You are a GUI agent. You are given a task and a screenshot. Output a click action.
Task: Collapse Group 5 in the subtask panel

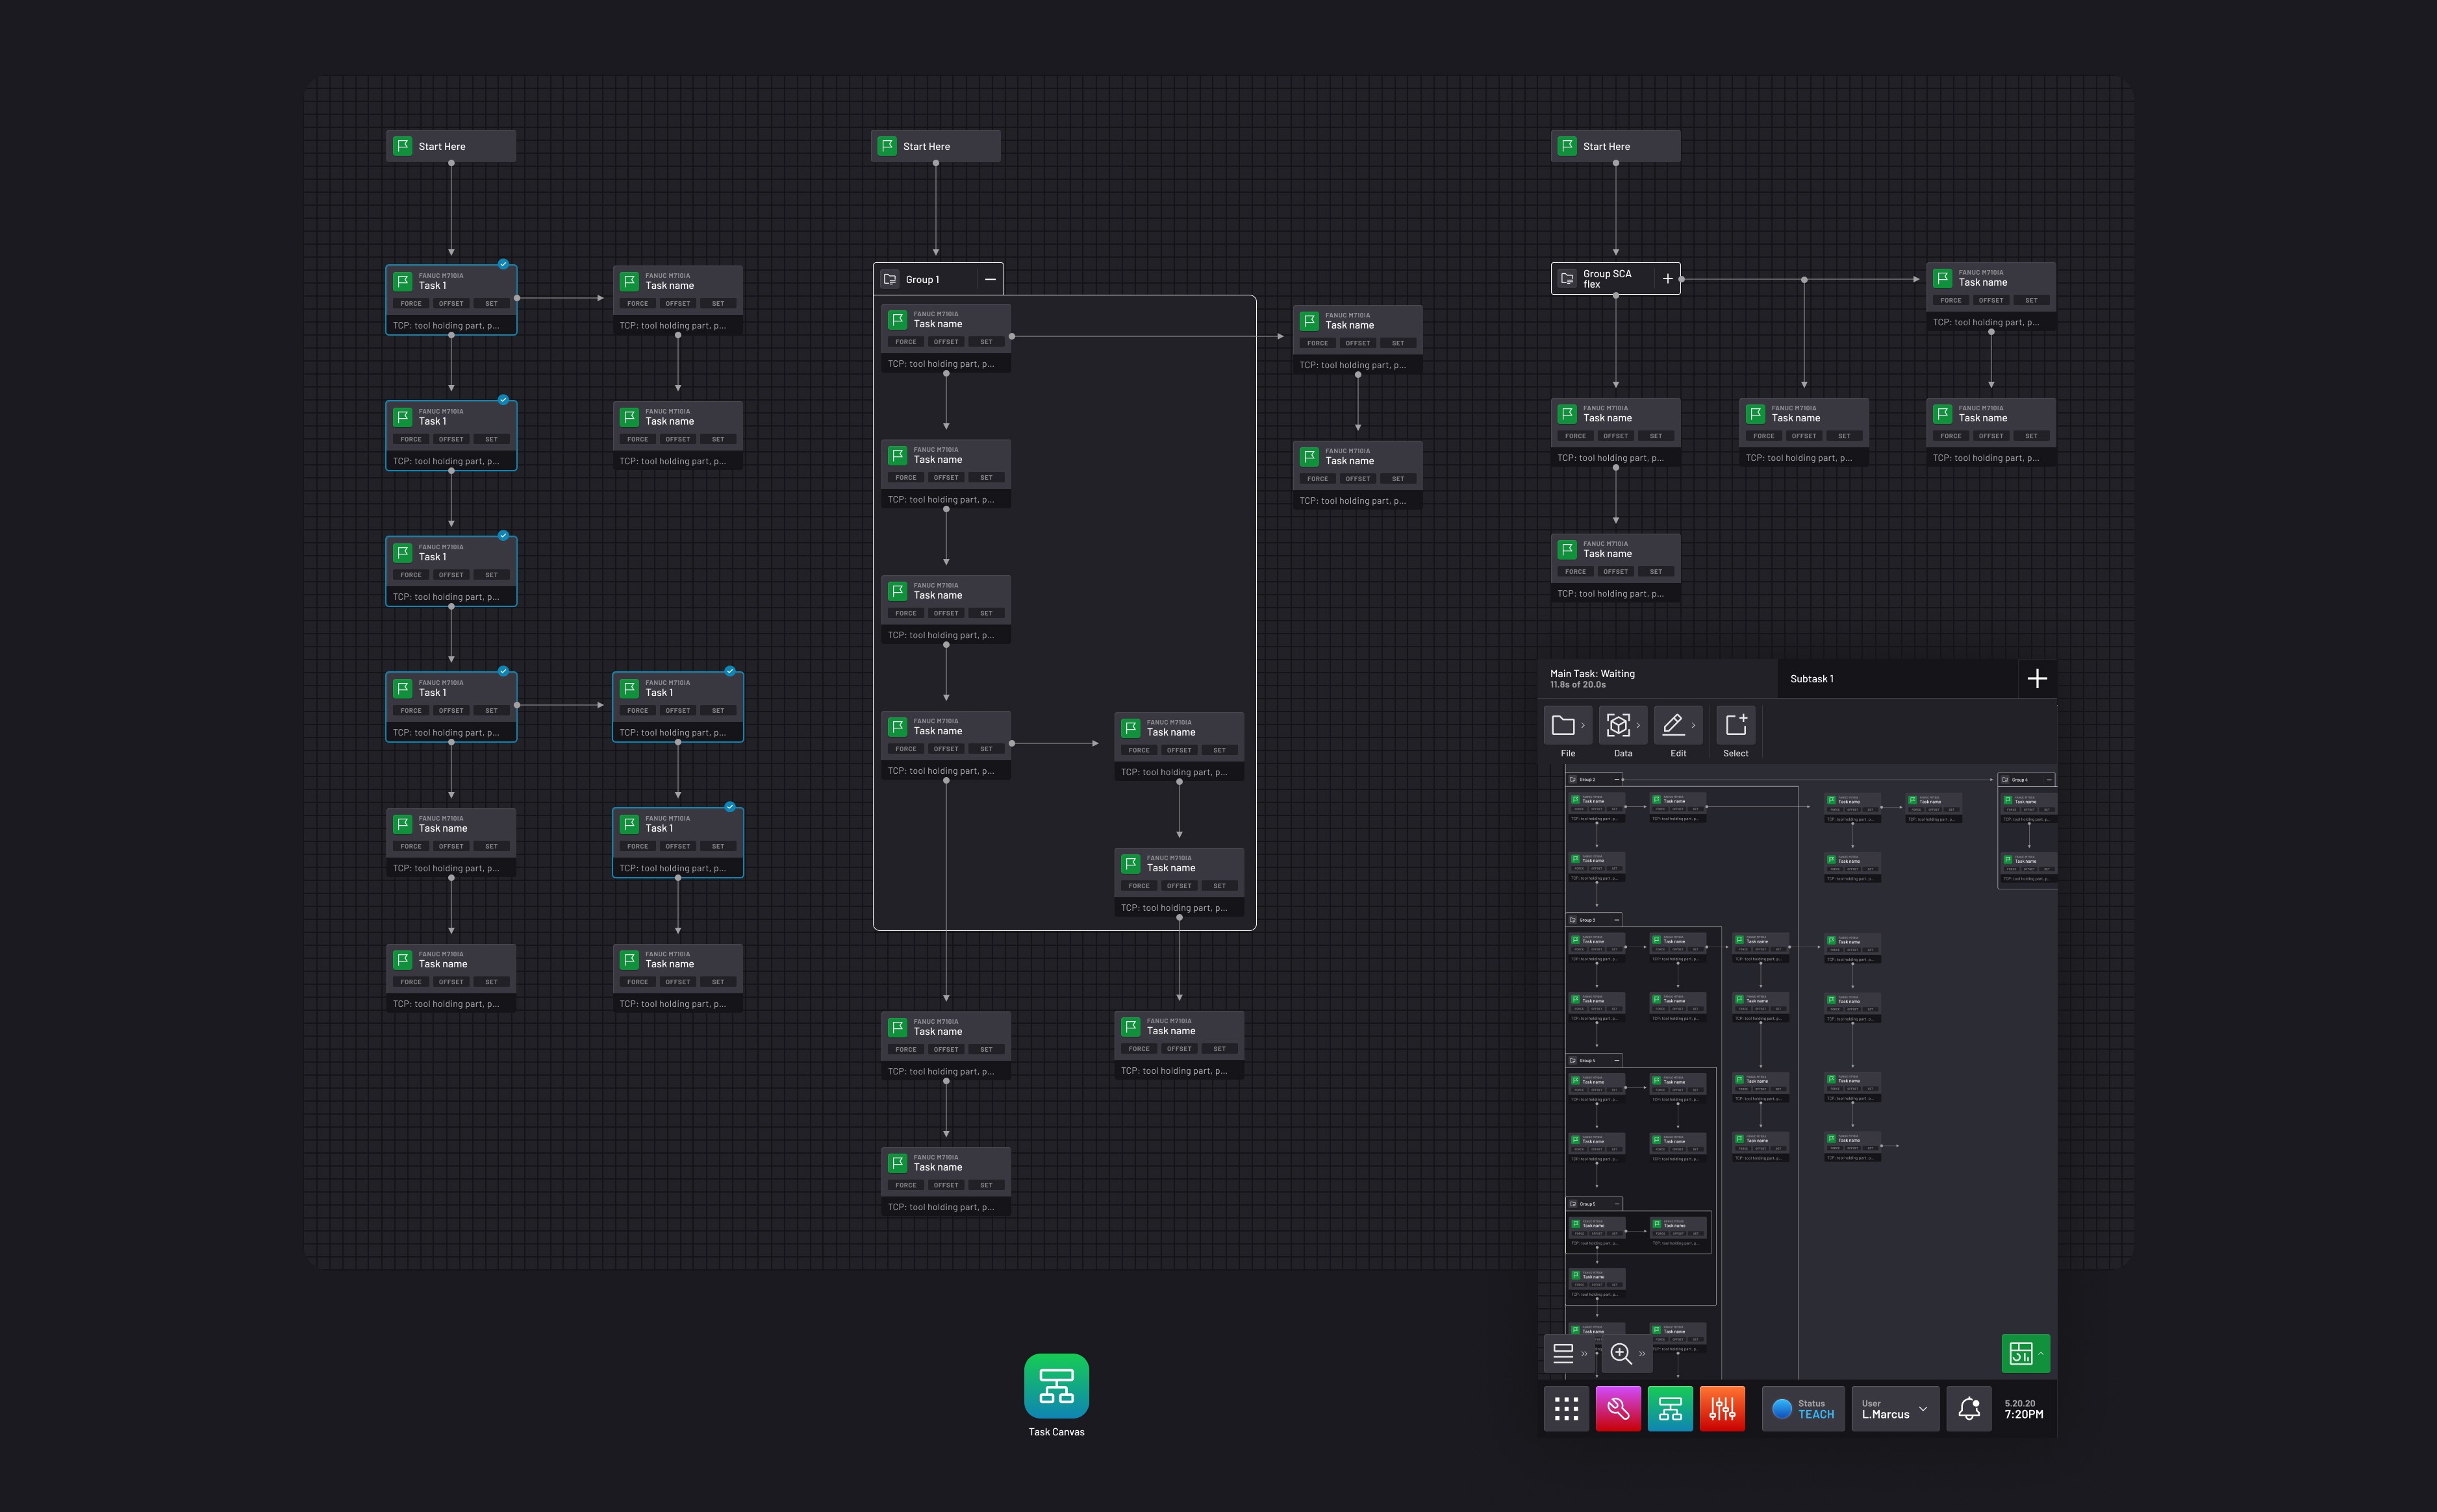point(1617,1204)
